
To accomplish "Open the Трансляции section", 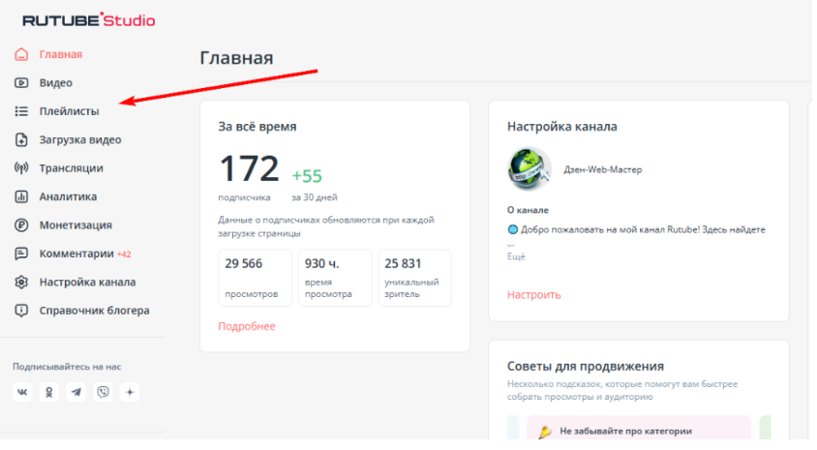I will tap(72, 168).
